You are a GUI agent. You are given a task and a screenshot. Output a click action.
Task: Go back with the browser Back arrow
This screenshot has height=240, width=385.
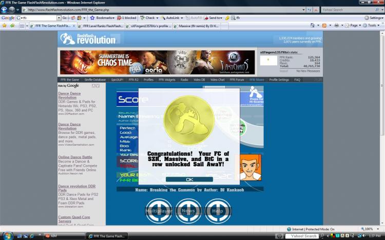tap(4, 10)
